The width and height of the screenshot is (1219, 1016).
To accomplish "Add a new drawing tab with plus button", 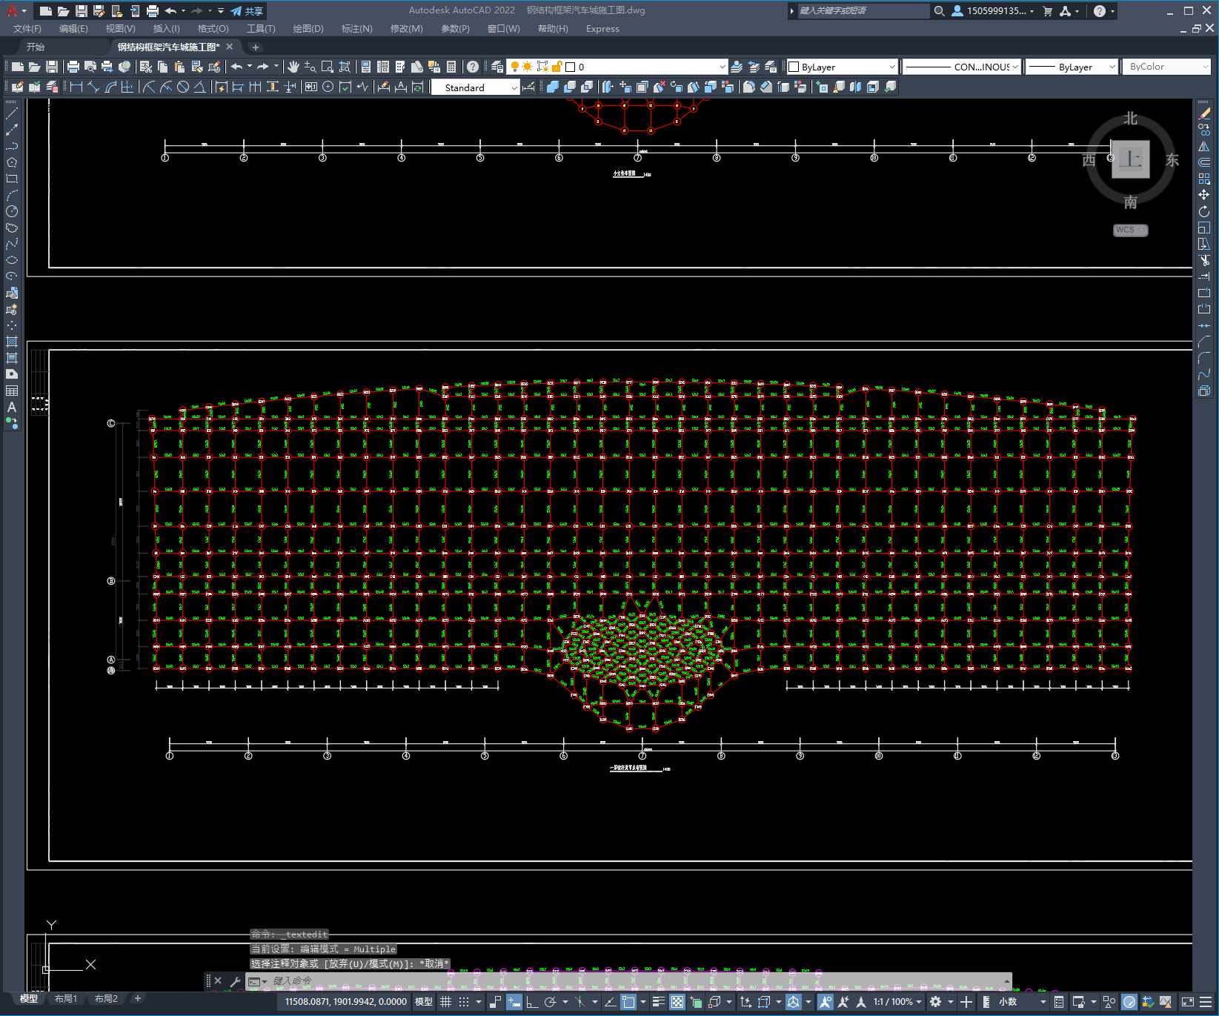I will [256, 47].
